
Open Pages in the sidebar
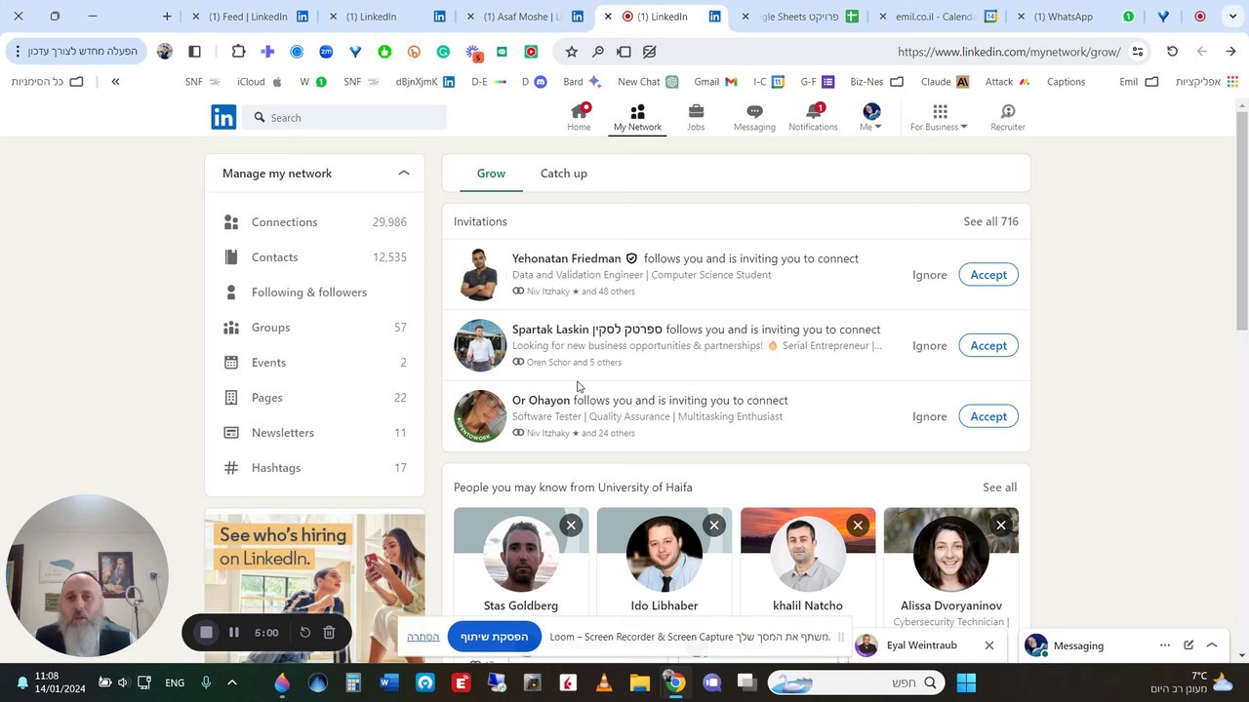pyautogui.click(x=314, y=398)
